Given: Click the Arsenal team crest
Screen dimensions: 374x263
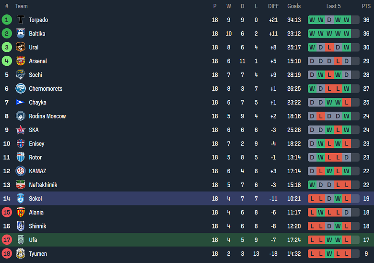Looking at the screenshot, I should pyautogui.click(x=21, y=61).
